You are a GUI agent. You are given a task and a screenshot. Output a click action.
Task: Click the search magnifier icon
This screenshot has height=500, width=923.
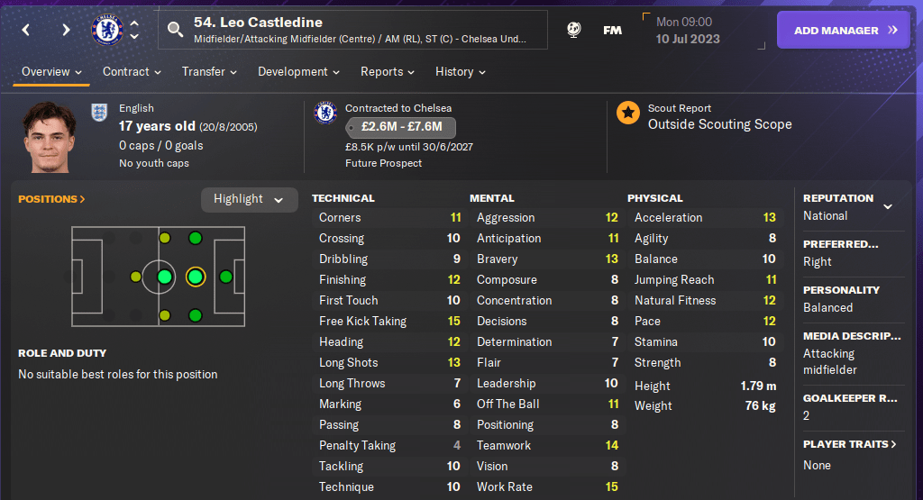pyautogui.click(x=175, y=30)
